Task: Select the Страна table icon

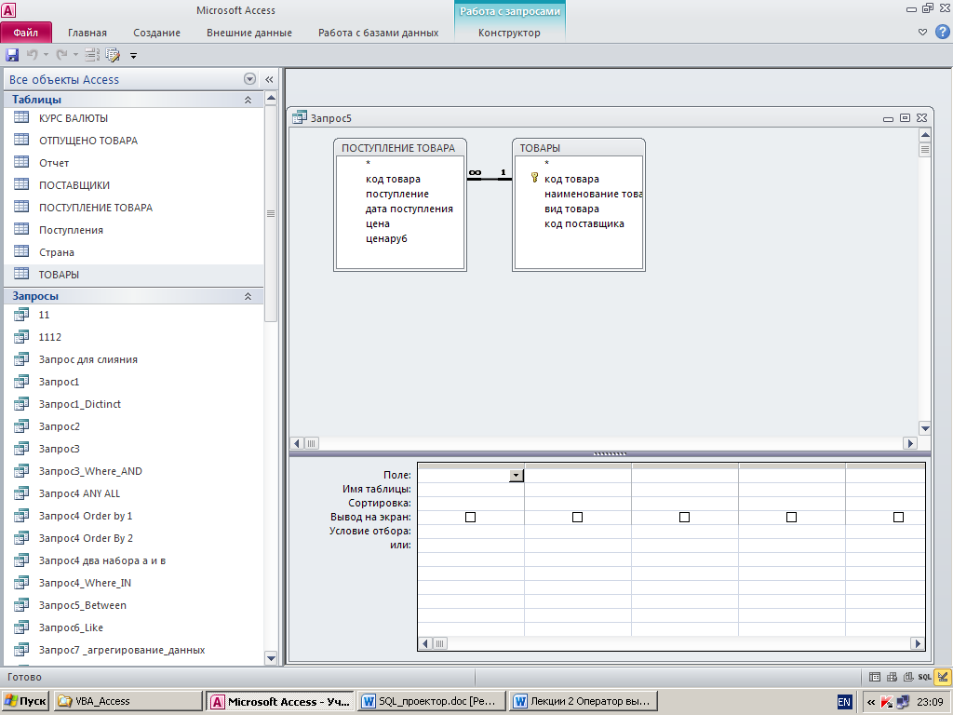Action: point(21,251)
